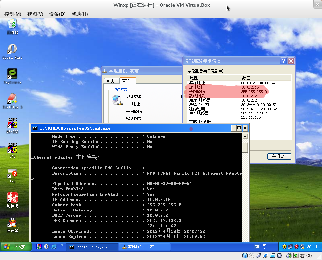
Task: Select the tmp desktop shortcut
Action: [x=12, y=175]
